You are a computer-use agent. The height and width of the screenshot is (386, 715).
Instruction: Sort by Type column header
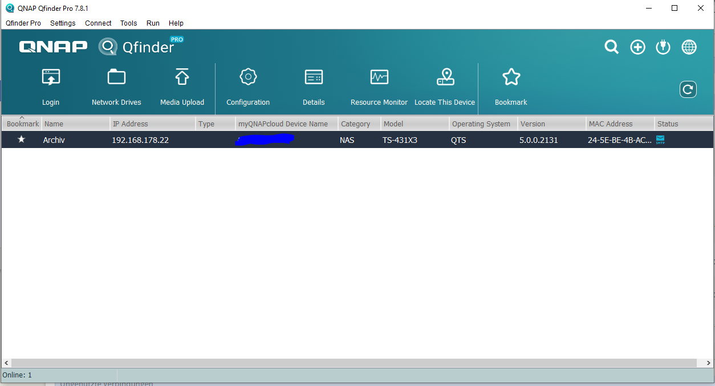click(x=216, y=124)
